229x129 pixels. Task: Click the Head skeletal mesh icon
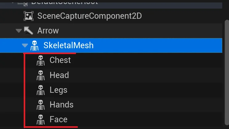41,75
